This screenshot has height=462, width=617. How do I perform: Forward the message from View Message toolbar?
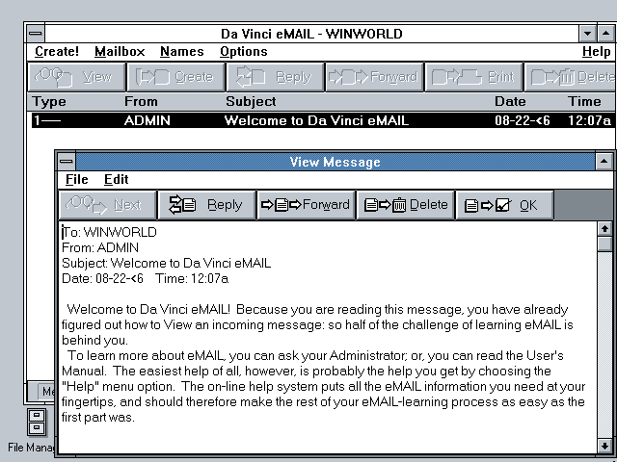[x=306, y=205]
